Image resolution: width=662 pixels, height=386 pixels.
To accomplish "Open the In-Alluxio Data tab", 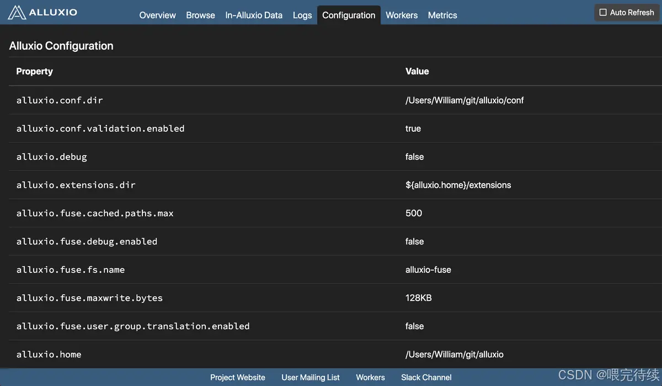I will (254, 15).
